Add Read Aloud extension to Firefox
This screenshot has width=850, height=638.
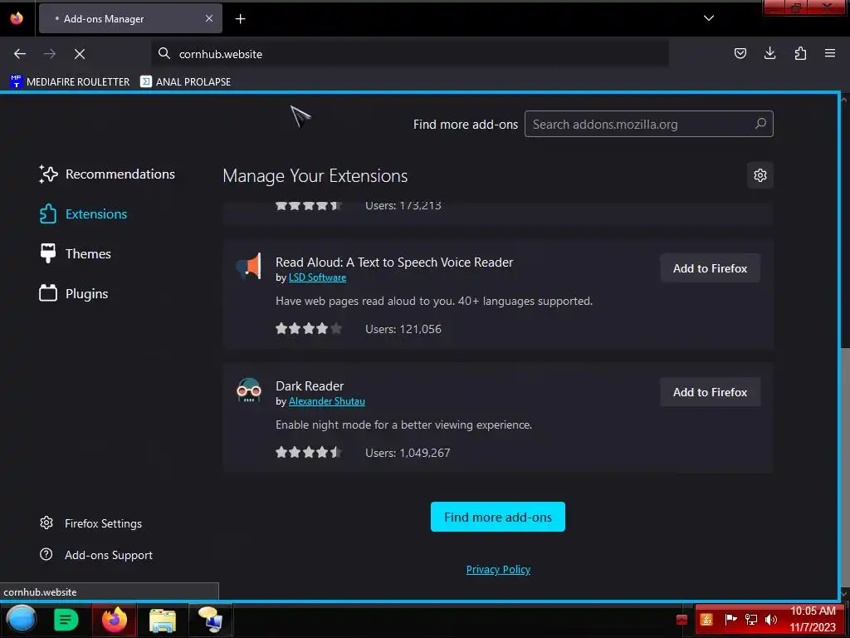pos(711,268)
